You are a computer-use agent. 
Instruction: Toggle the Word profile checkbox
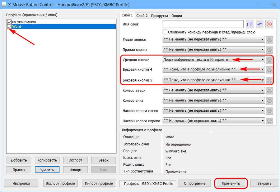pos(9,27)
